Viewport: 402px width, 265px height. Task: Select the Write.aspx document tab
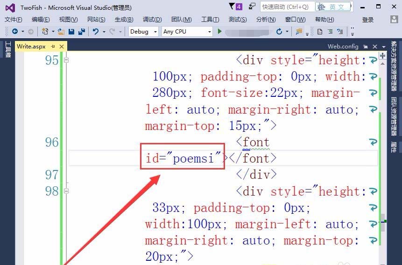point(31,47)
